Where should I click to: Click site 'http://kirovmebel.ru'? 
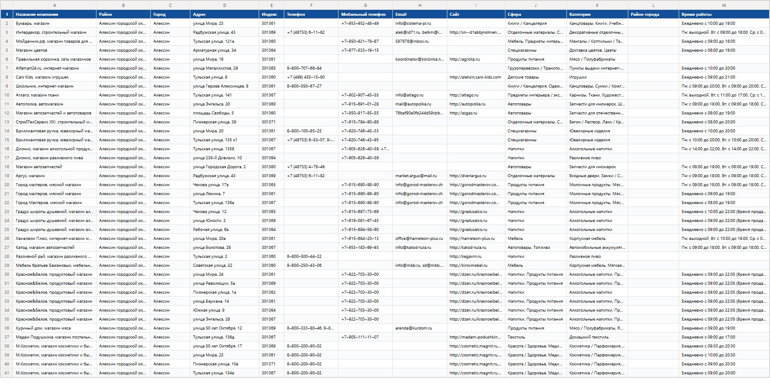pos(476,265)
